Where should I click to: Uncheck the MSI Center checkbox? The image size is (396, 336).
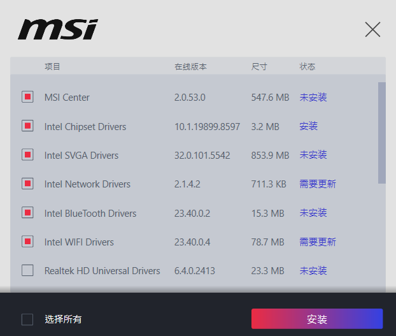[x=27, y=97]
